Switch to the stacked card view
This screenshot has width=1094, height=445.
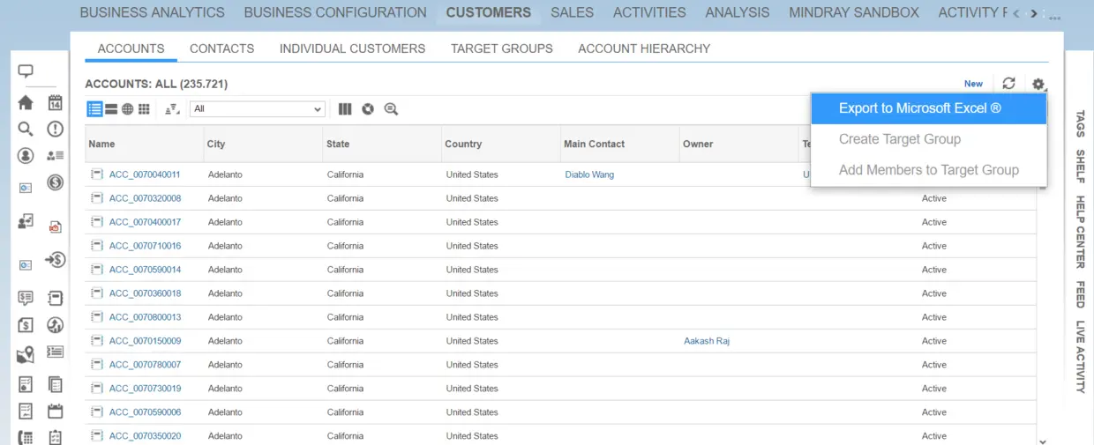tap(111, 109)
